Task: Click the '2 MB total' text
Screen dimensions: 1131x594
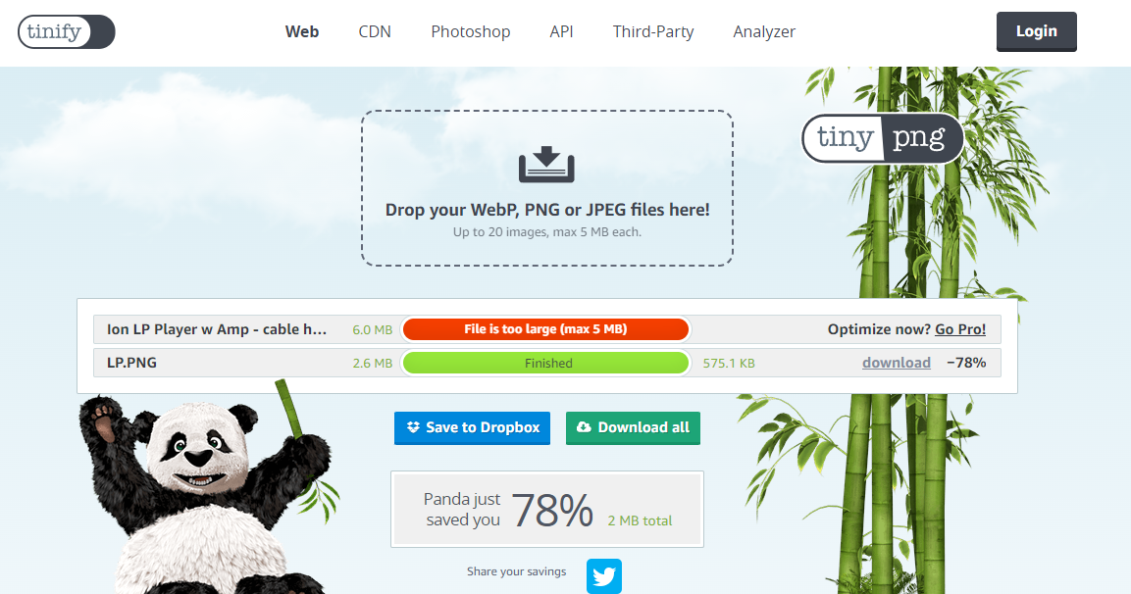Action: coord(640,520)
